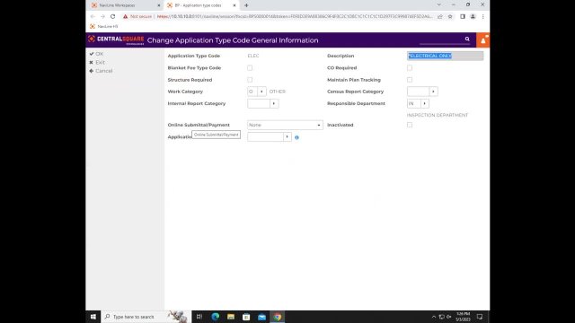Open the browser profile avatar icon

click(x=473, y=16)
